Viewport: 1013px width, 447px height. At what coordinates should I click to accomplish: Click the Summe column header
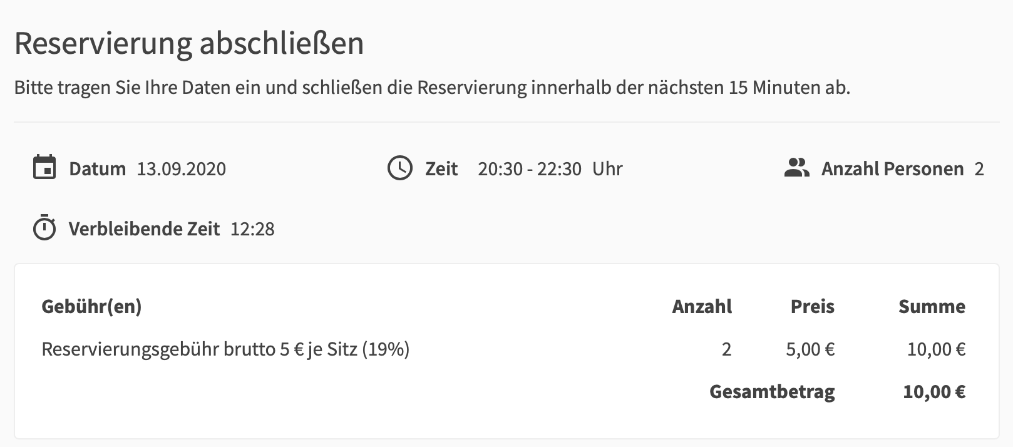932,307
